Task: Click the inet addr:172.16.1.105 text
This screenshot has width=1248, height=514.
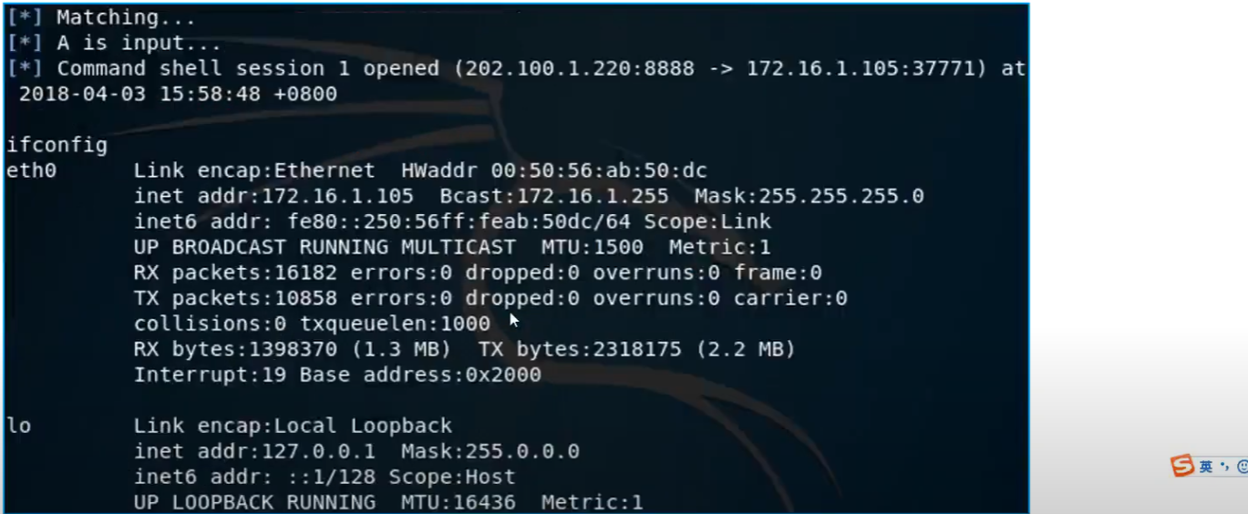Action: point(273,196)
